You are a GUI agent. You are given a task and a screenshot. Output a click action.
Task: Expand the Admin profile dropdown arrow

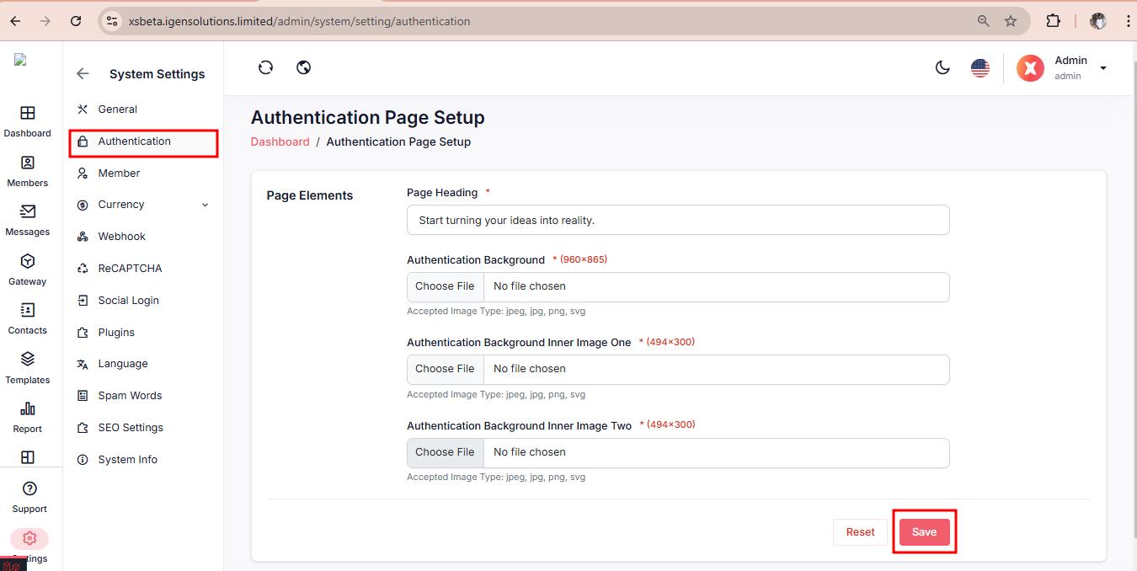(1102, 68)
